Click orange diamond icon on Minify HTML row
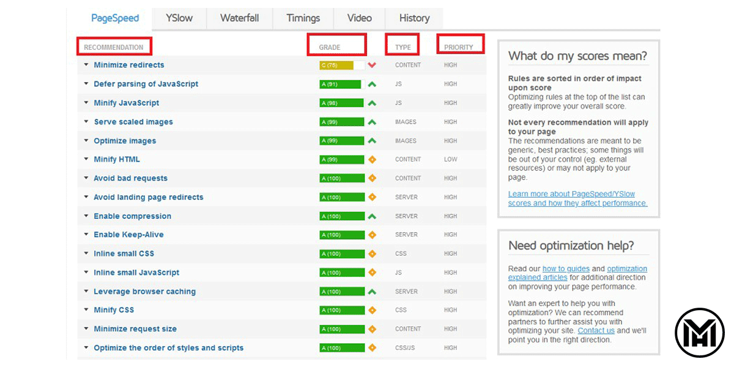 (372, 160)
